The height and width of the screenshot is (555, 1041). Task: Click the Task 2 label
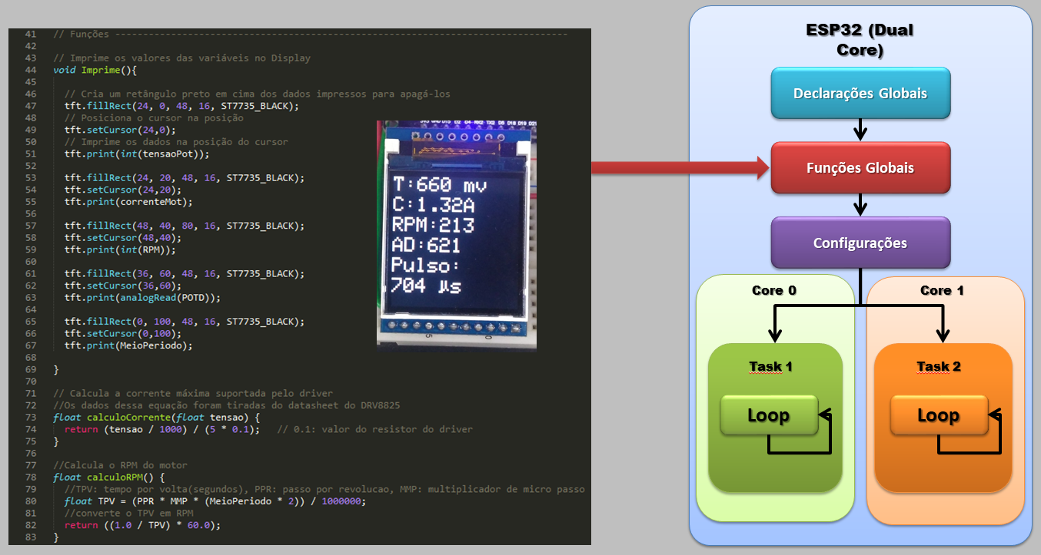[x=938, y=367]
